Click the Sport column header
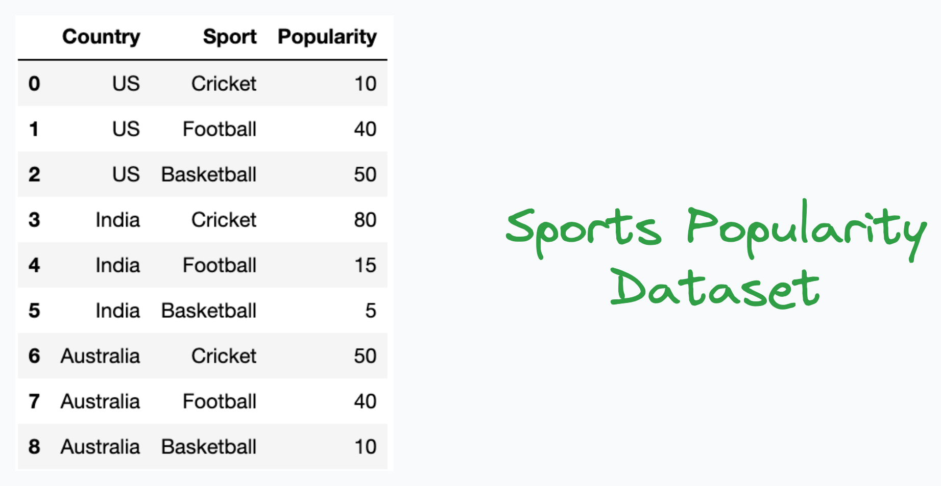The image size is (941, 486). tap(229, 37)
